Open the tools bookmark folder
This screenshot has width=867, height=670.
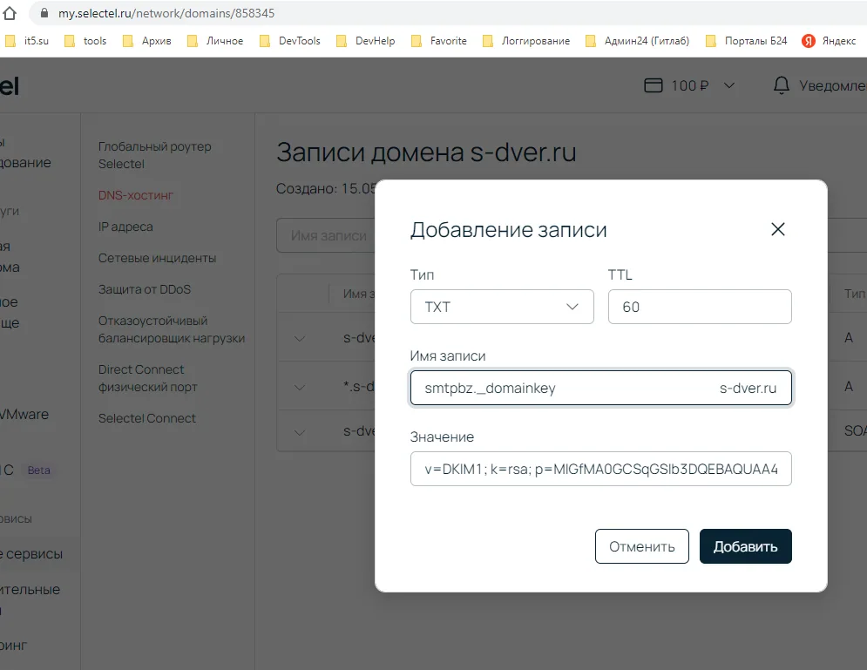click(85, 41)
